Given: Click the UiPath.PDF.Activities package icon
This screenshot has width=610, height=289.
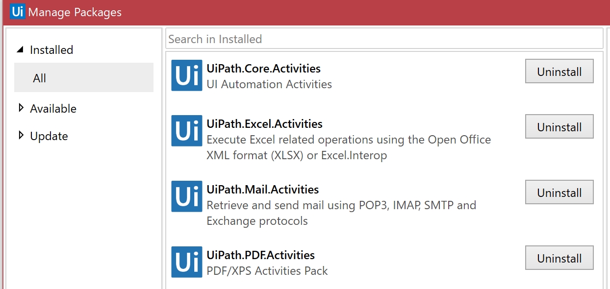Looking at the screenshot, I should coord(187,262).
